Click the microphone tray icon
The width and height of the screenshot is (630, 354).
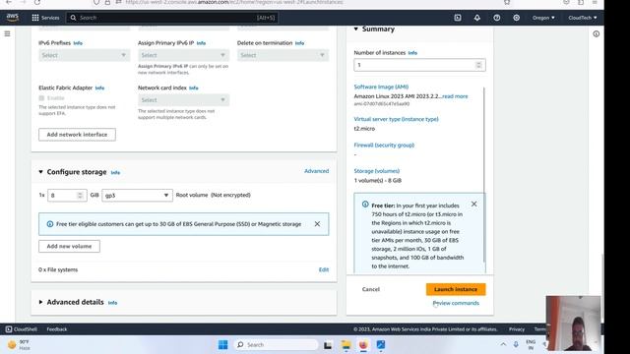516,345
